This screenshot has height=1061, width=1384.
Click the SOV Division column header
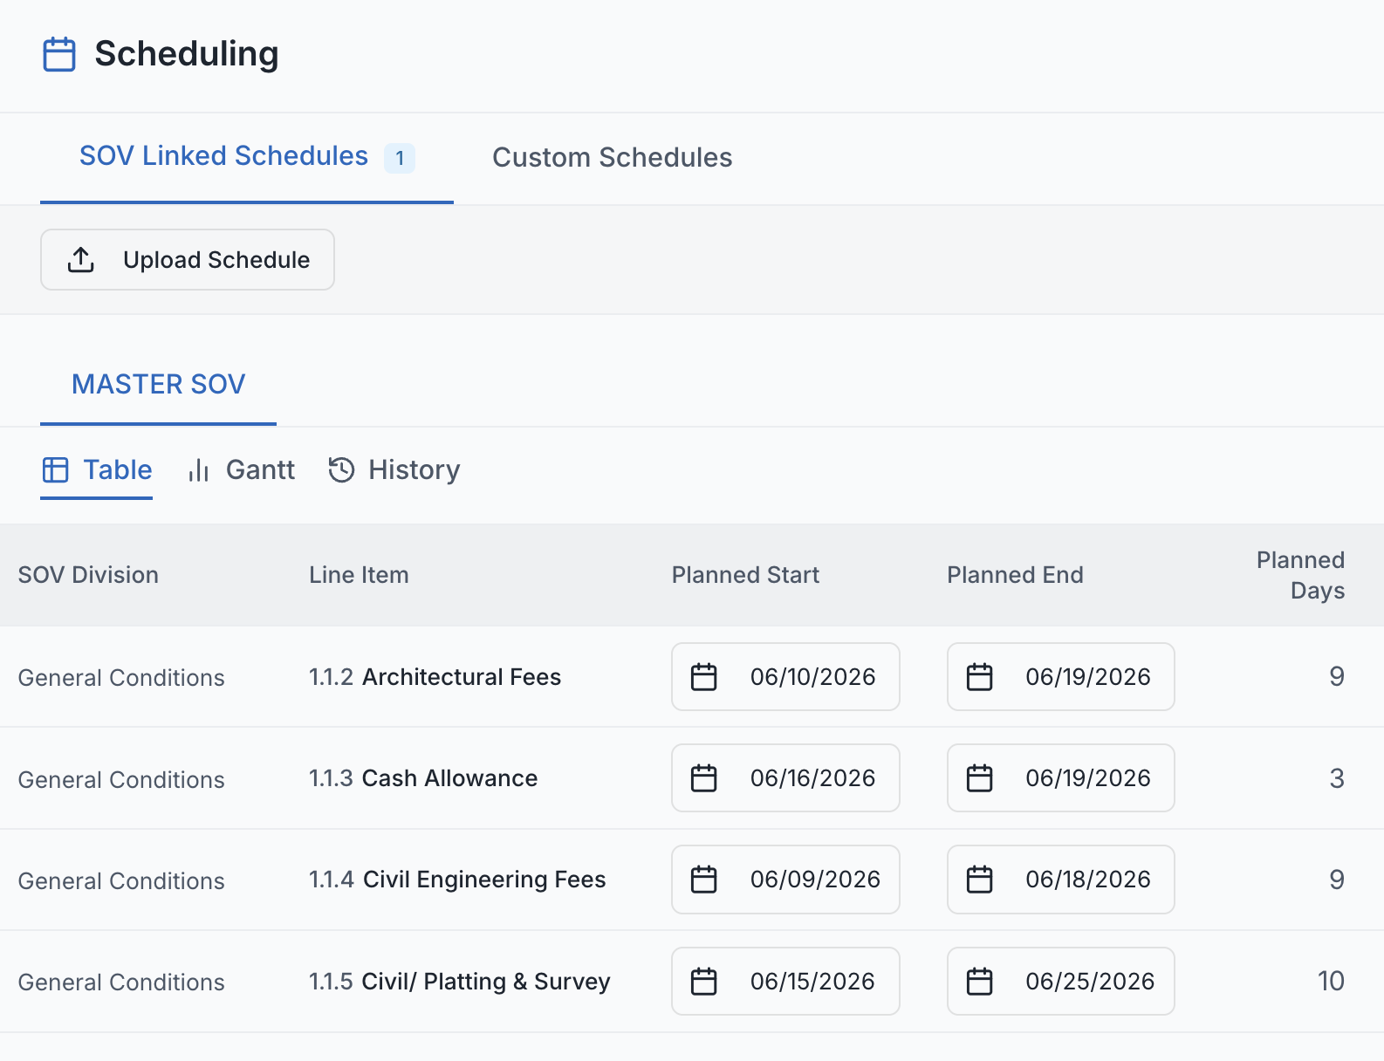click(88, 575)
